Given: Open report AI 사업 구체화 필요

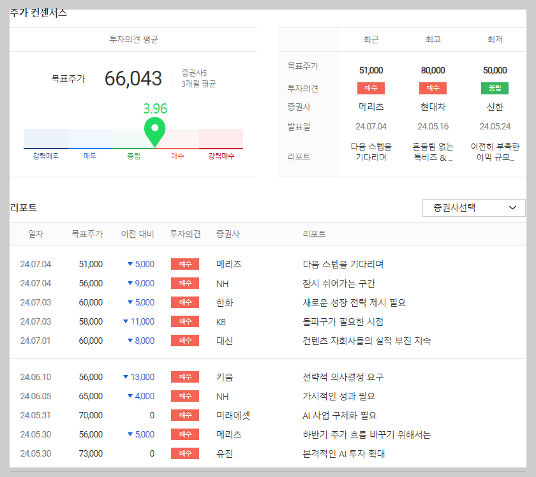Looking at the screenshot, I should point(339,415).
